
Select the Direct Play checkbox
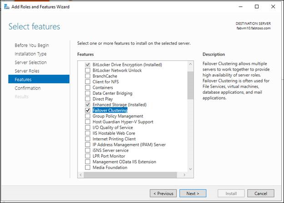tap(88, 99)
